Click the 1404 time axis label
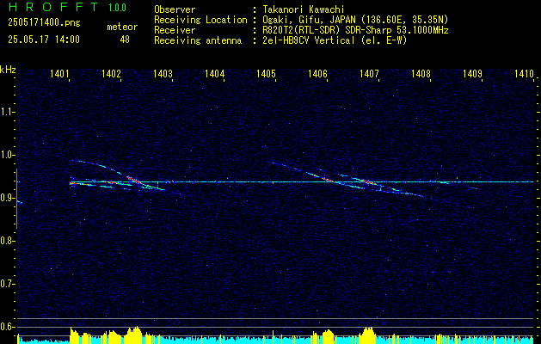This screenshot has height=344, width=541. pos(214,73)
